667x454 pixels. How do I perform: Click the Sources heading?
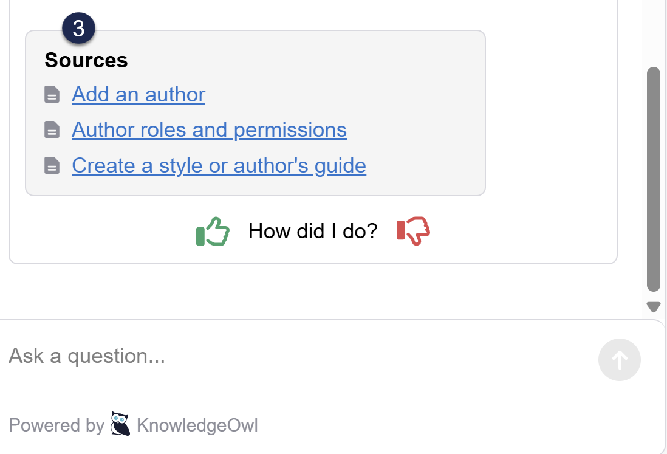[x=86, y=60]
